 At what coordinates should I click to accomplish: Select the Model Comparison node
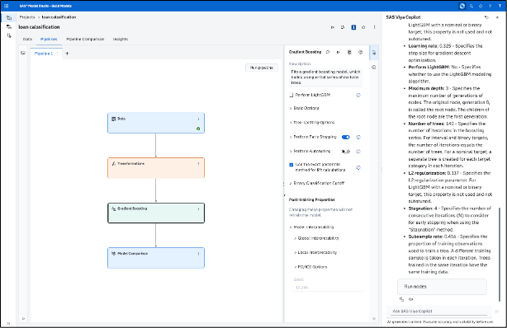(x=156, y=258)
